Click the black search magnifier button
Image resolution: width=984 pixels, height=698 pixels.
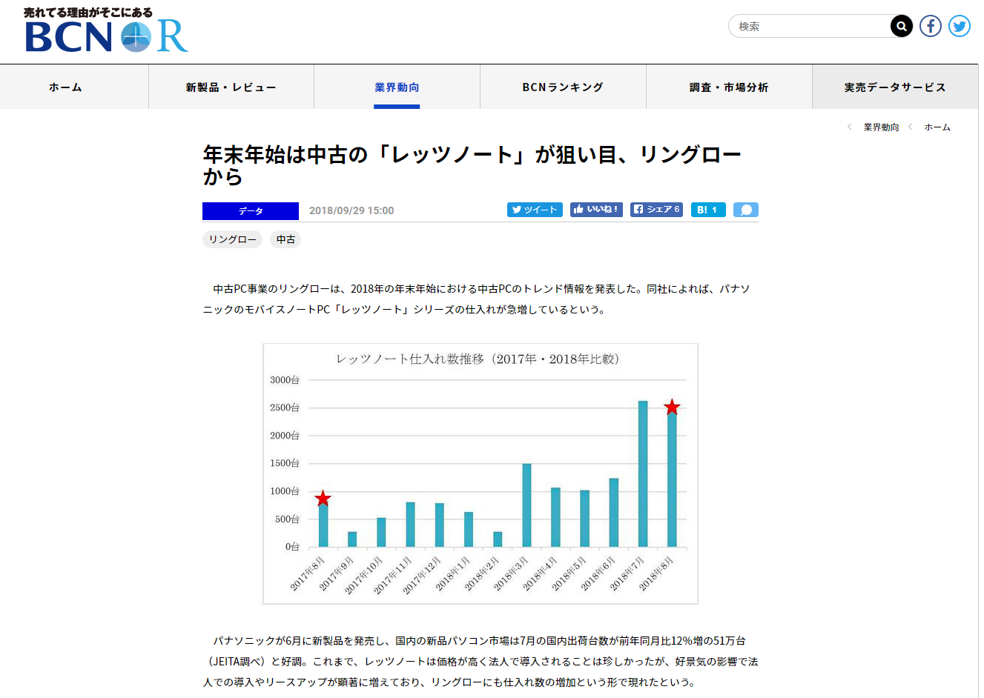[x=901, y=27]
